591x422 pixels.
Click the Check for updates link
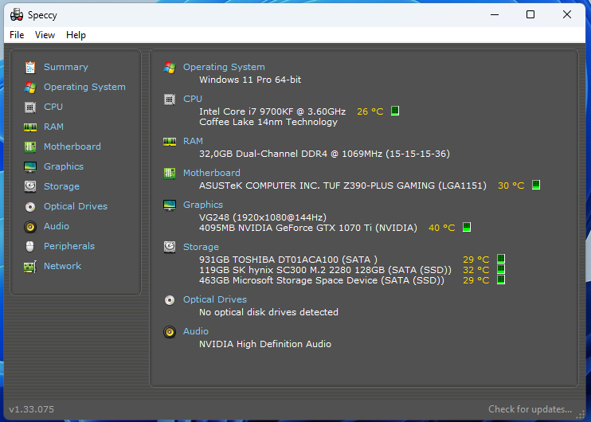(x=530, y=409)
